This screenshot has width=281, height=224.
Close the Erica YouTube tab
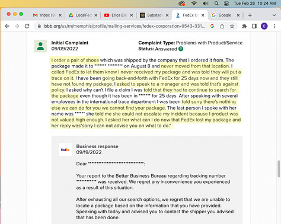[x=132, y=15]
